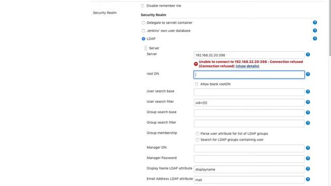Click the Manager Password input field
This screenshot has width=331, height=186.
pos(249,159)
